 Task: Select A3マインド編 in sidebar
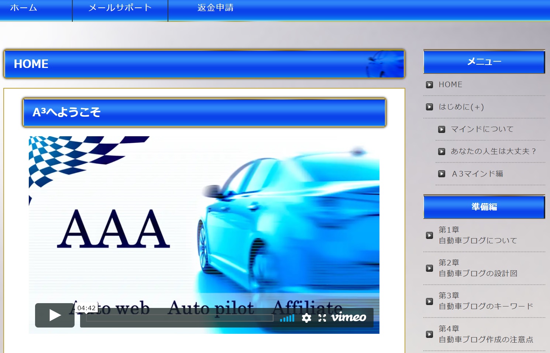click(477, 174)
